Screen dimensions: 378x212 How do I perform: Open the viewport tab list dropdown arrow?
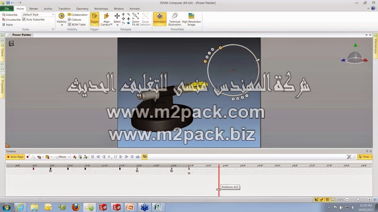366,35
